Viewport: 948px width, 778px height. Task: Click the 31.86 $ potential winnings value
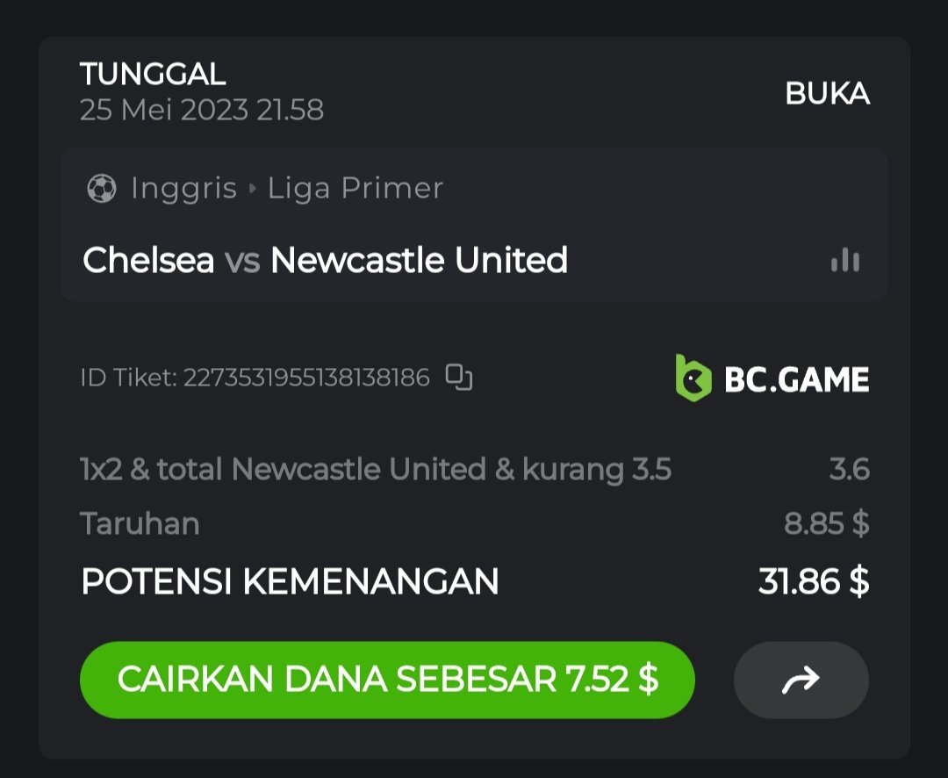(x=813, y=581)
